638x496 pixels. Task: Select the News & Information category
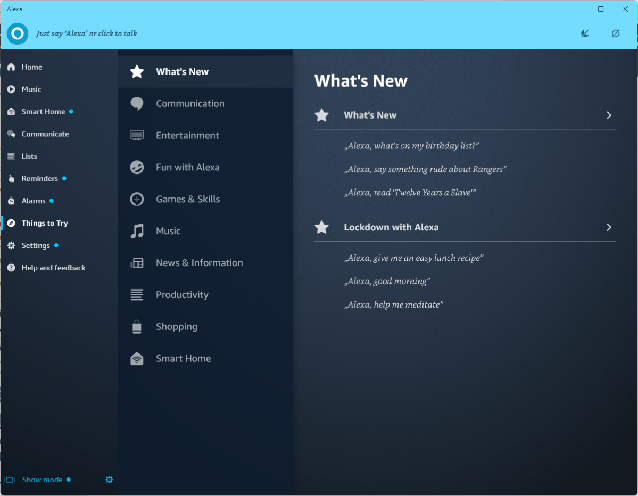[x=205, y=263]
